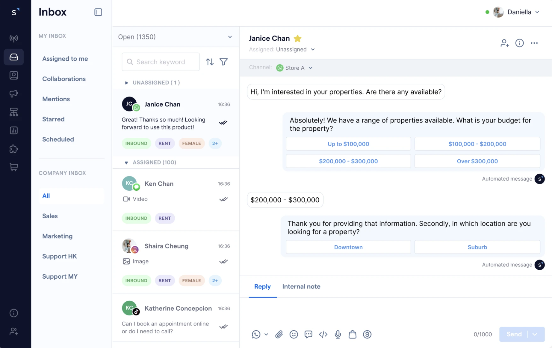Click the microphone voice message icon
Image resolution: width=552 pixels, height=348 pixels.
[x=338, y=334]
